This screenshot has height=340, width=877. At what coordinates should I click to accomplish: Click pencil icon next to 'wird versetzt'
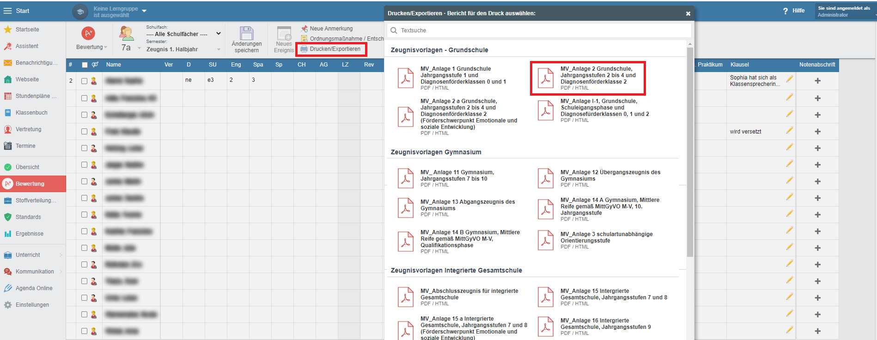[x=789, y=131]
